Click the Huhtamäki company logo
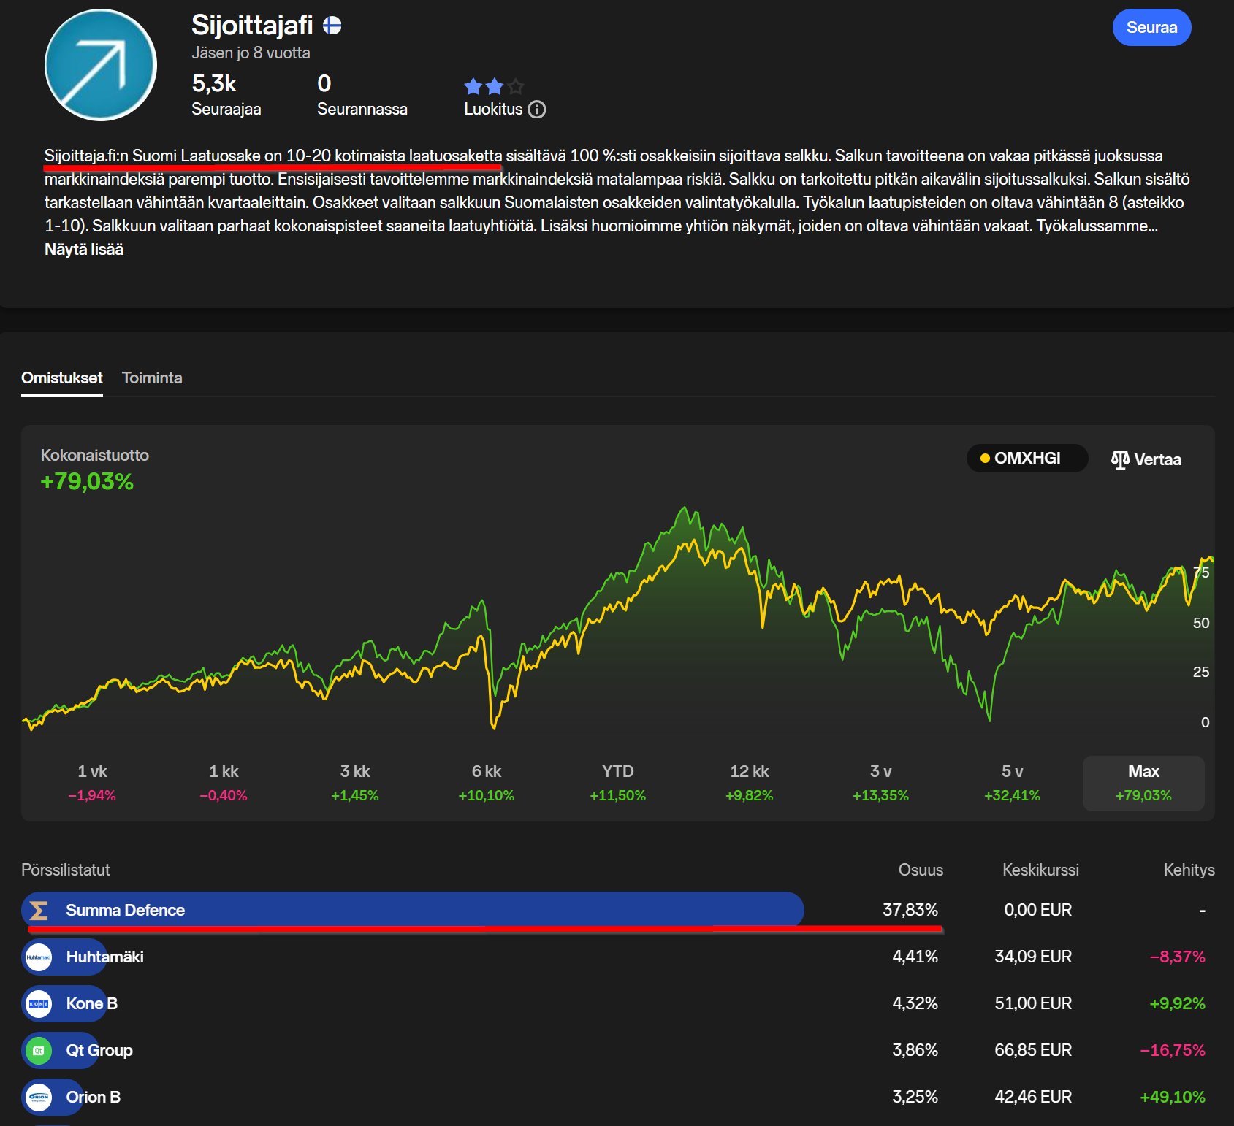This screenshot has height=1126, width=1234. [39, 957]
